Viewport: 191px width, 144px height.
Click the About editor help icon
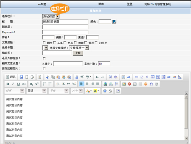[118, 91]
